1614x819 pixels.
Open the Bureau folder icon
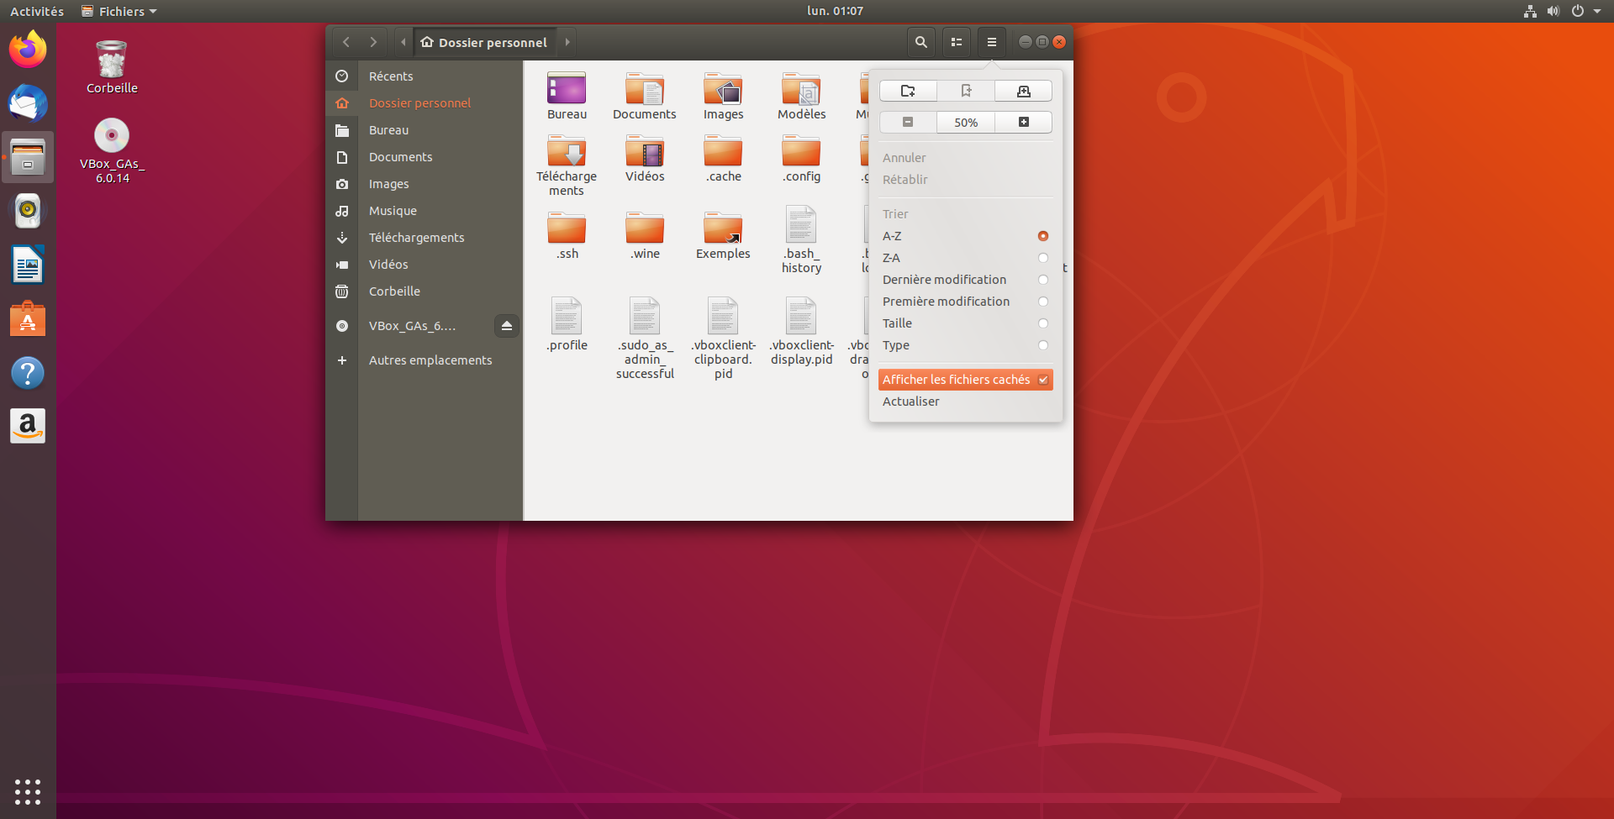567,88
